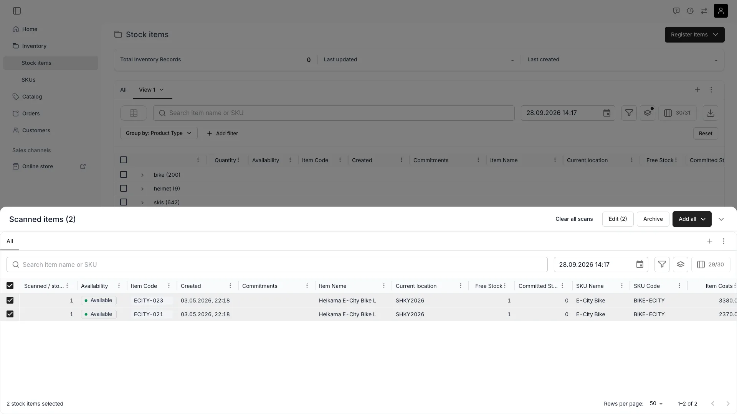The width and height of the screenshot is (737, 414).
Task: Click the Edit (2) button
Action: tap(618, 219)
